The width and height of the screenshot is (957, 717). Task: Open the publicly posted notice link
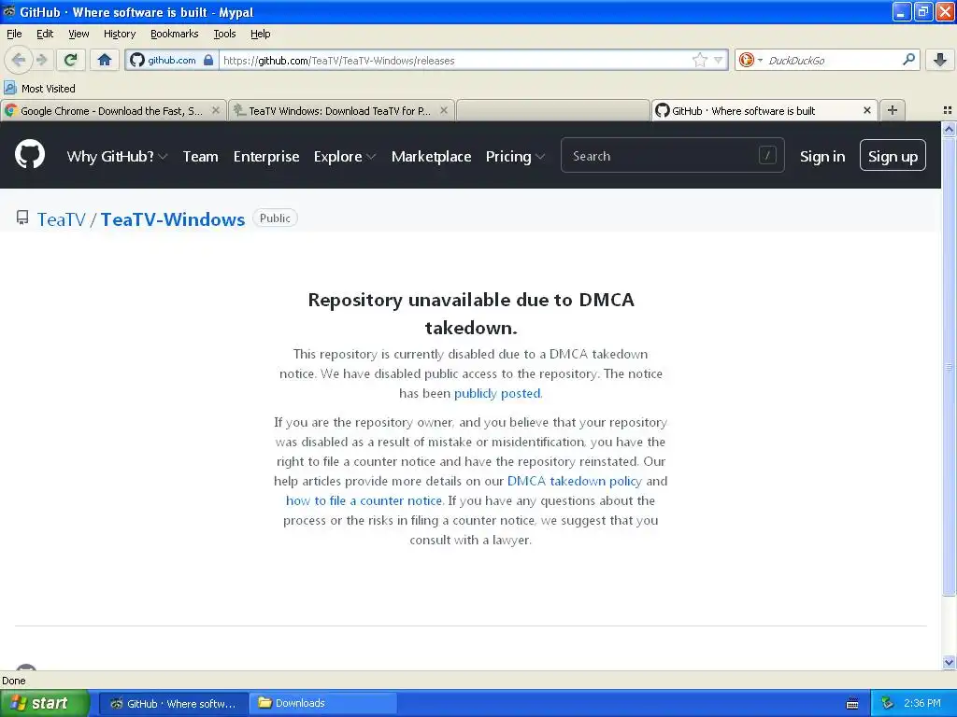[x=497, y=393]
